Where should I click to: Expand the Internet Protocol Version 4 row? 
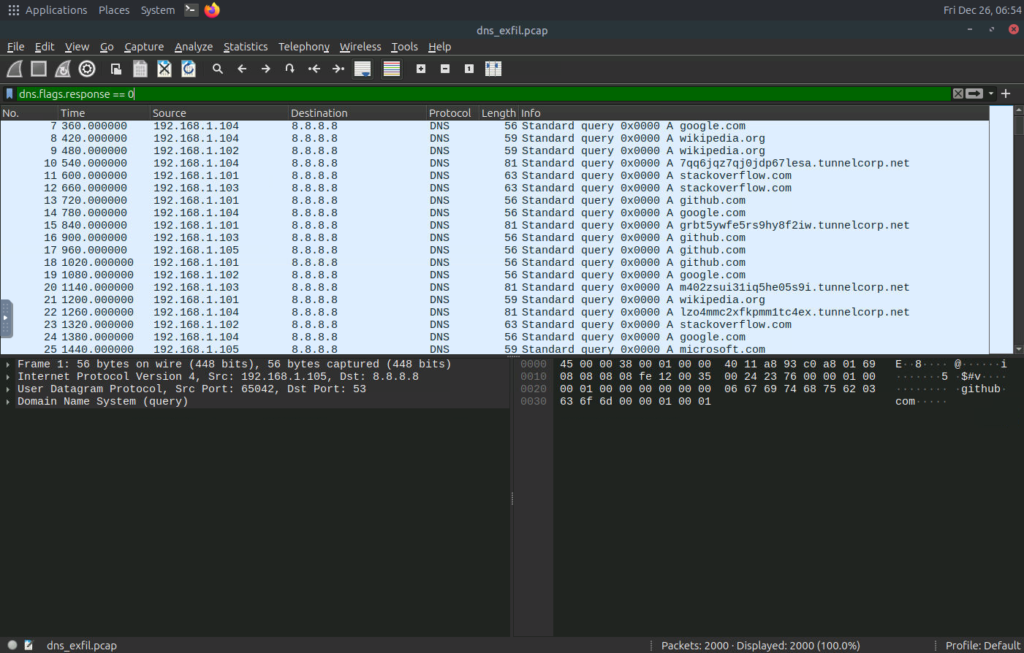8,377
